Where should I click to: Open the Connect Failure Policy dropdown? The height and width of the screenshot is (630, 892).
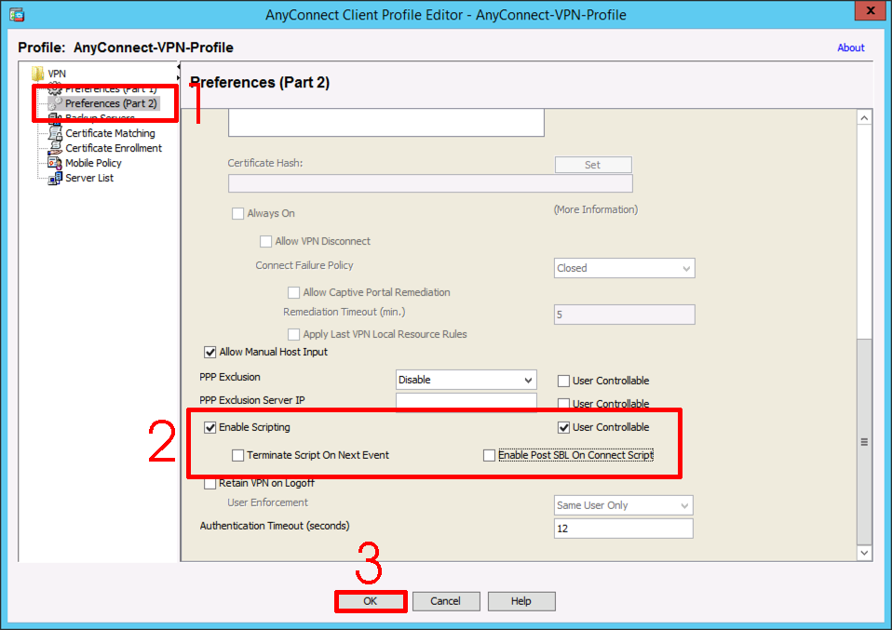pos(624,268)
